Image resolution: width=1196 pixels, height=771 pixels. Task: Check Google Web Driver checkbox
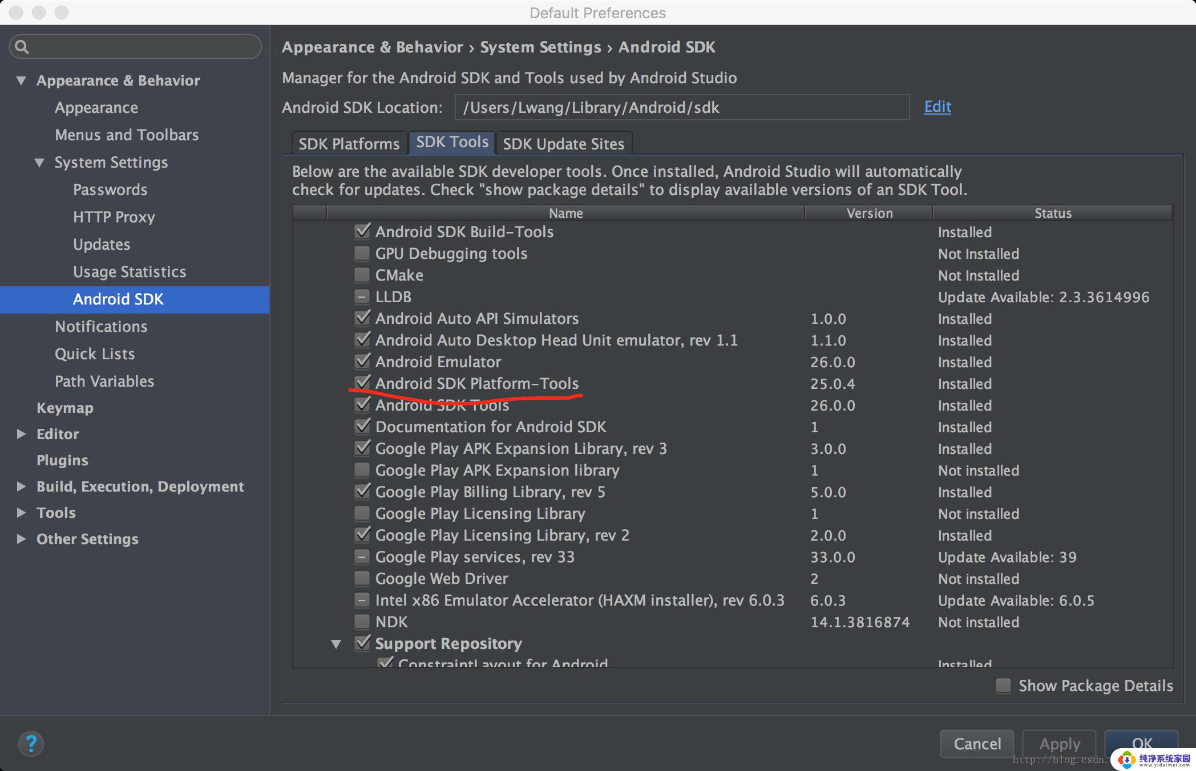362,578
